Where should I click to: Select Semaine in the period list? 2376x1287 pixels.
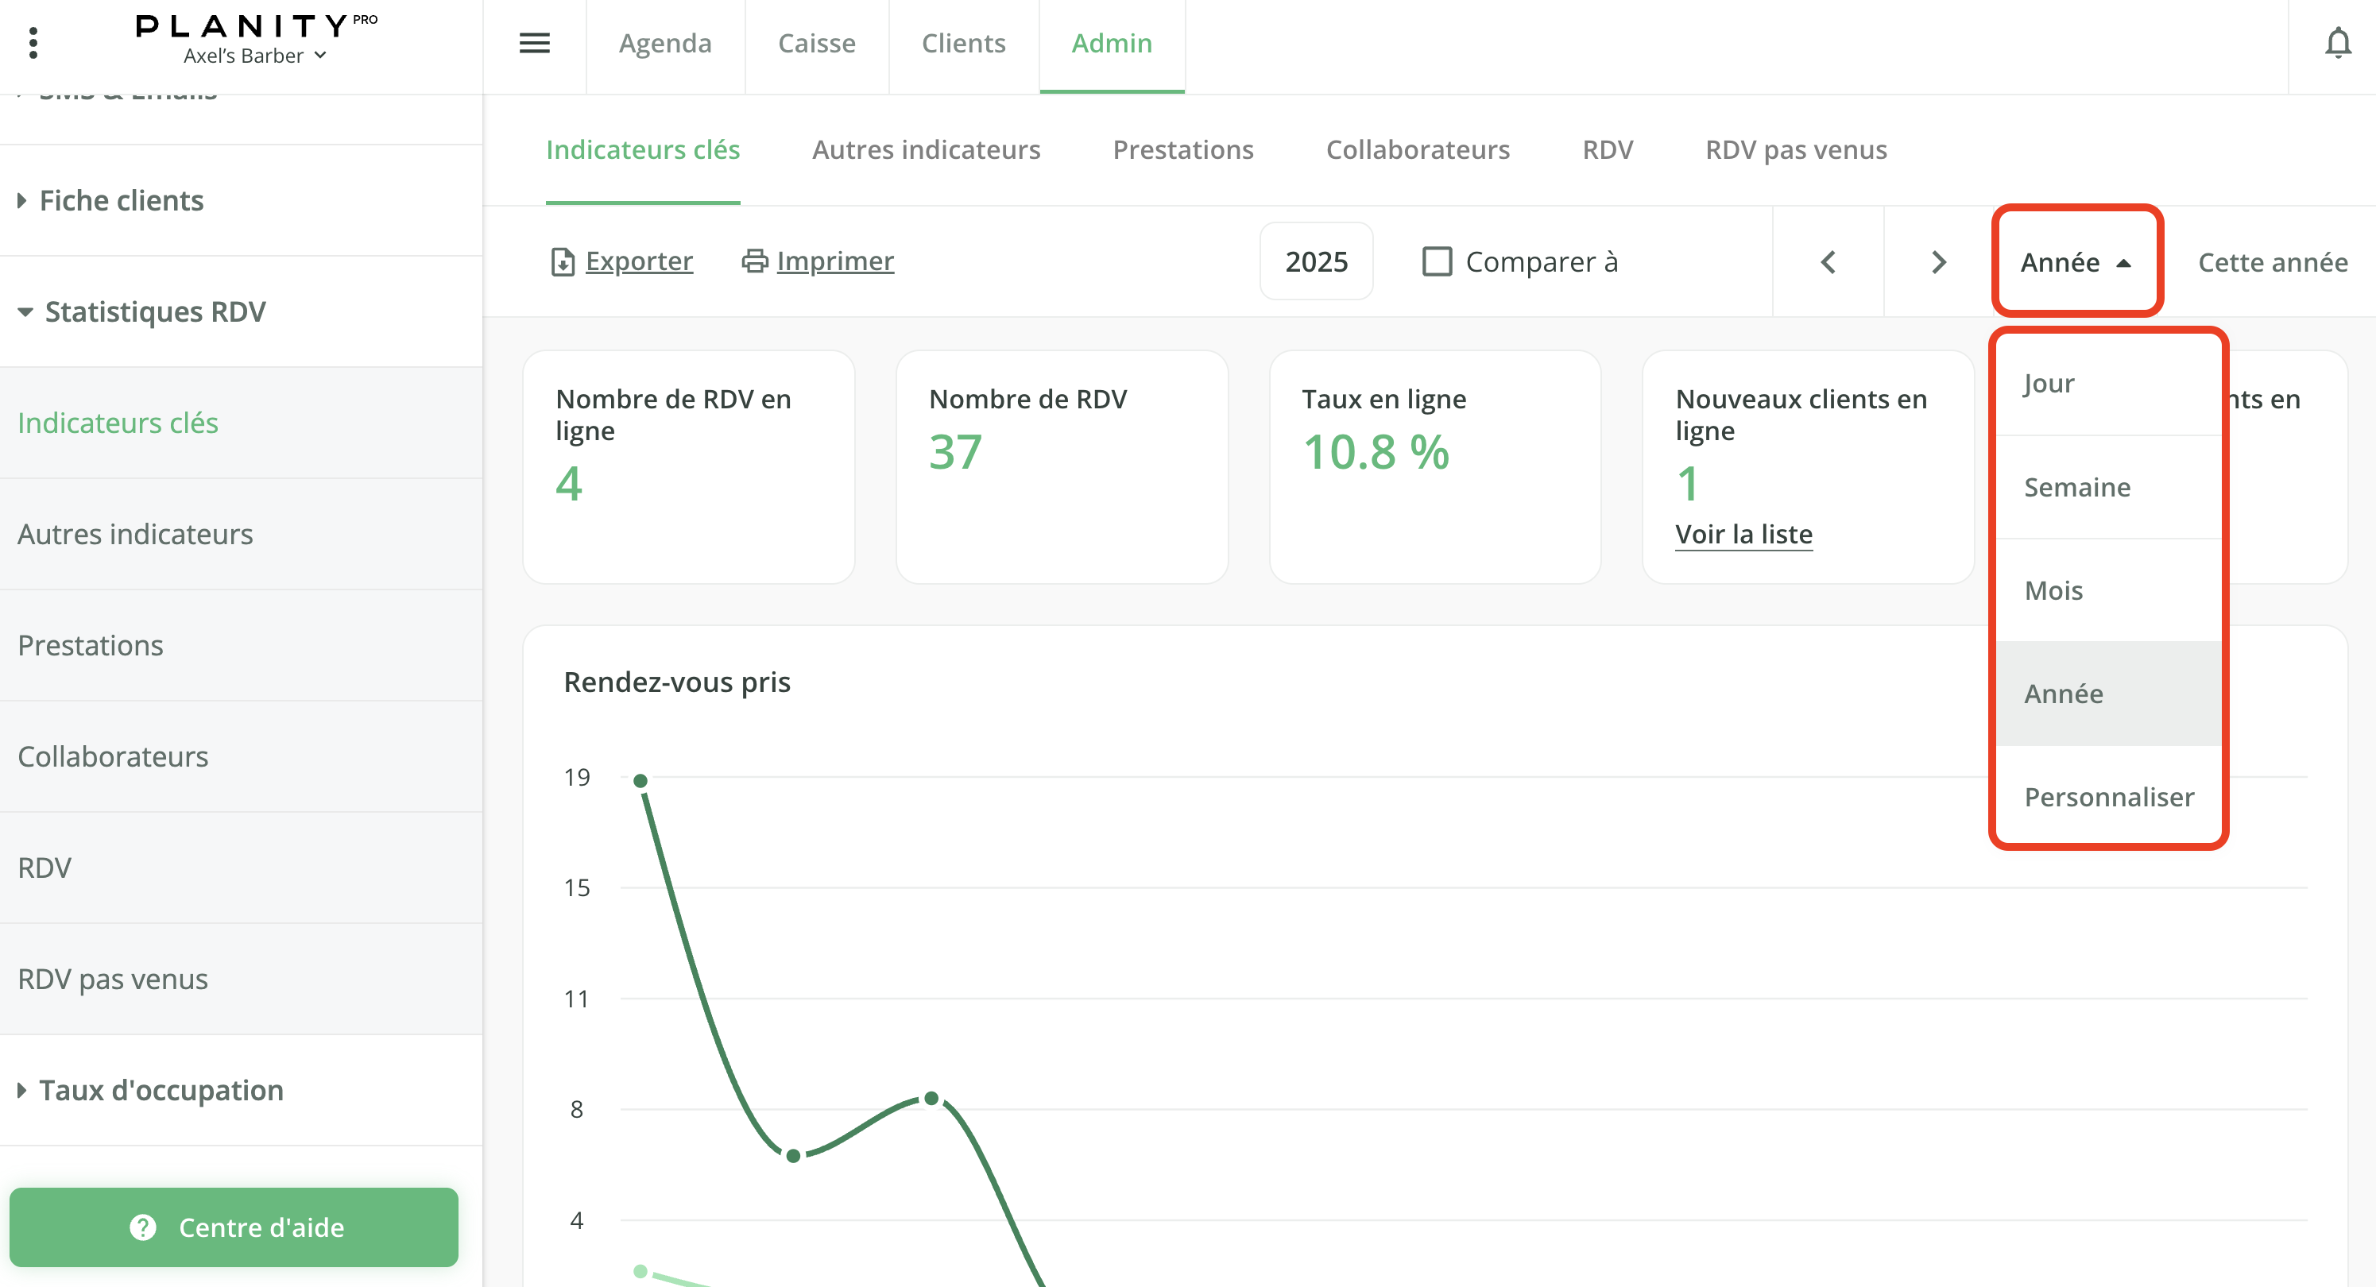coord(2076,487)
